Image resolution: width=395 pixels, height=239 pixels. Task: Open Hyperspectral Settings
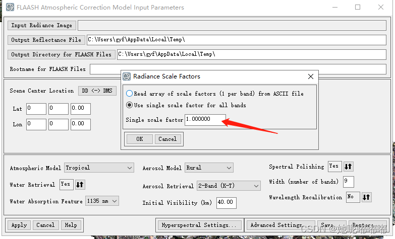(x=199, y=225)
